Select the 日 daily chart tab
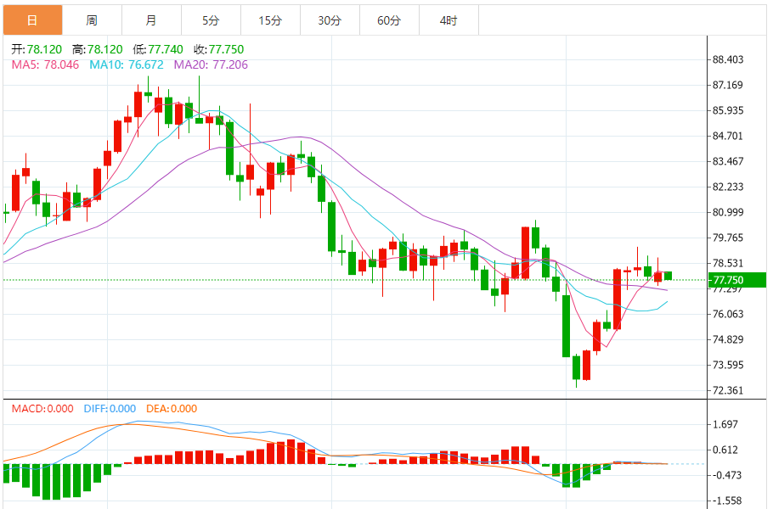 [x=32, y=20]
